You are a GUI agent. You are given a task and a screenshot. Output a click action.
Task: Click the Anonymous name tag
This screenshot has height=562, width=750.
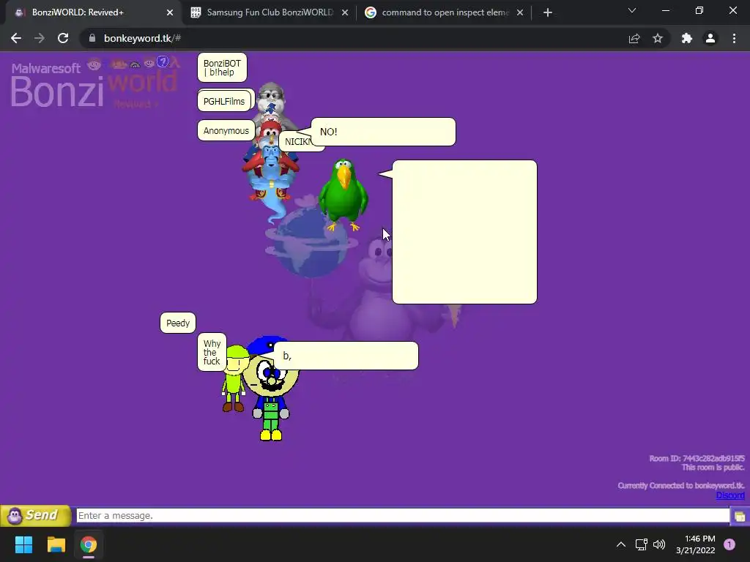226,130
